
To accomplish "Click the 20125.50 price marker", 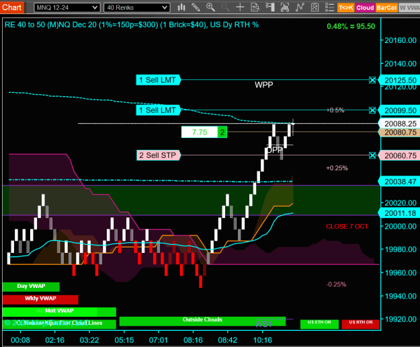I will (399, 80).
